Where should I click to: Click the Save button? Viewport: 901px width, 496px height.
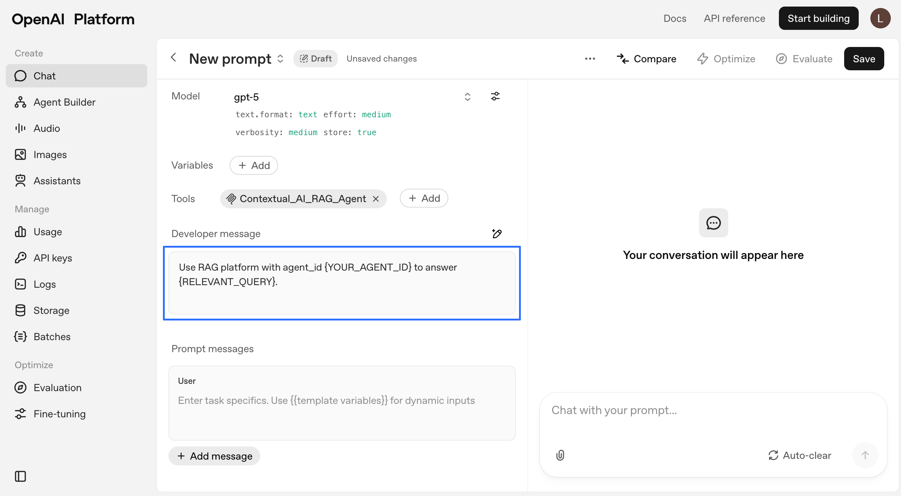(863, 59)
